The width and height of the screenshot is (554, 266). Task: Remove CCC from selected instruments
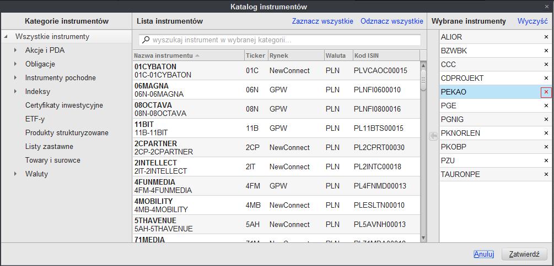coord(546,64)
